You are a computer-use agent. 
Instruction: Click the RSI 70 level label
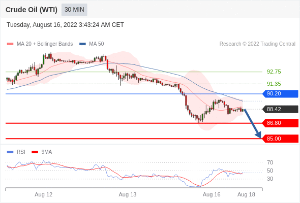pos(270,162)
